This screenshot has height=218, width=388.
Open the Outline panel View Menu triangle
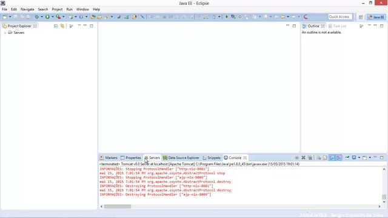pos(369,25)
